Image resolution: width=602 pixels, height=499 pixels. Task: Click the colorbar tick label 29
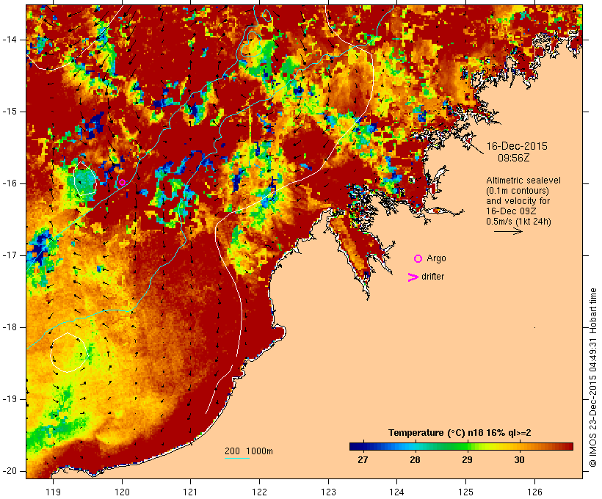[467, 459]
